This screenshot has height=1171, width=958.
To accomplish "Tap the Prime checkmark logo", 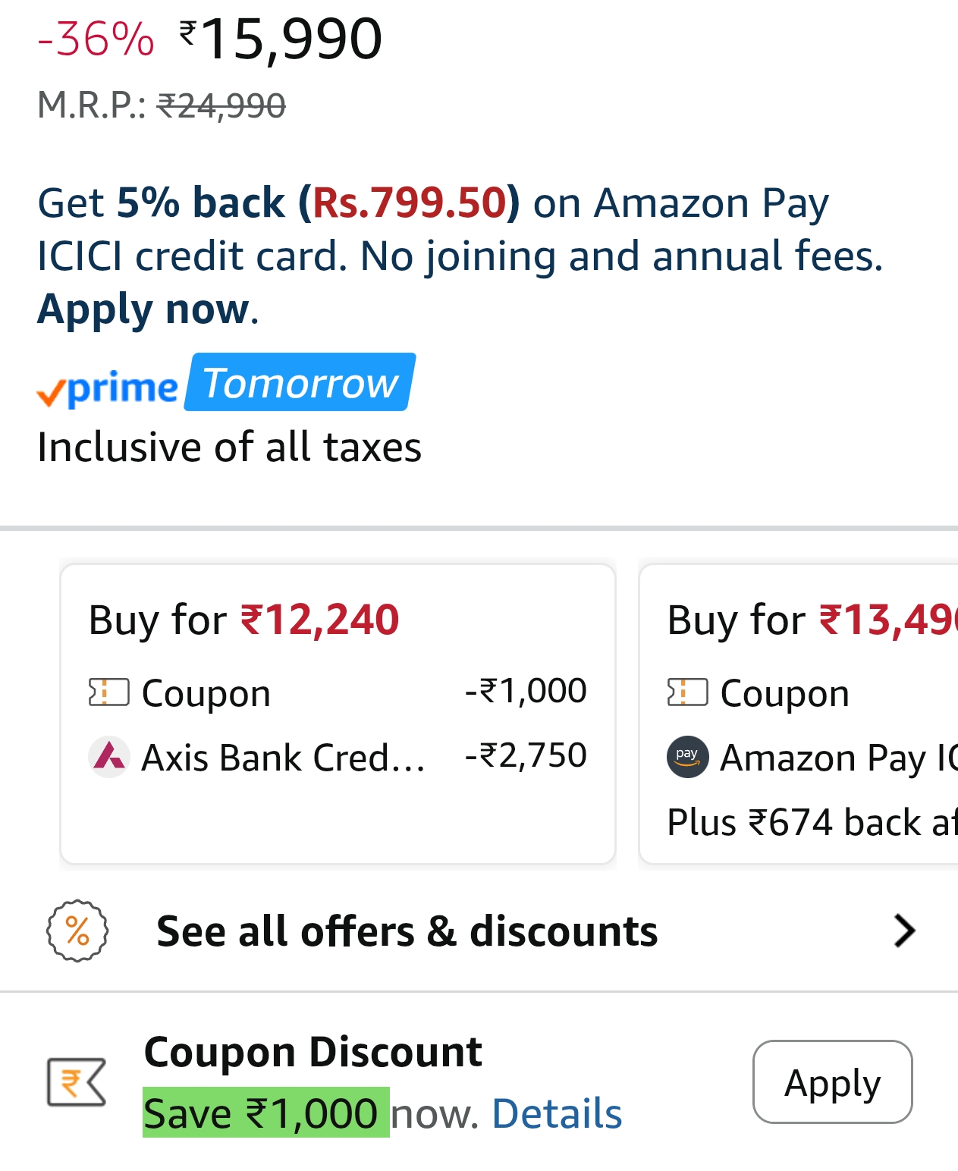I will (106, 388).
